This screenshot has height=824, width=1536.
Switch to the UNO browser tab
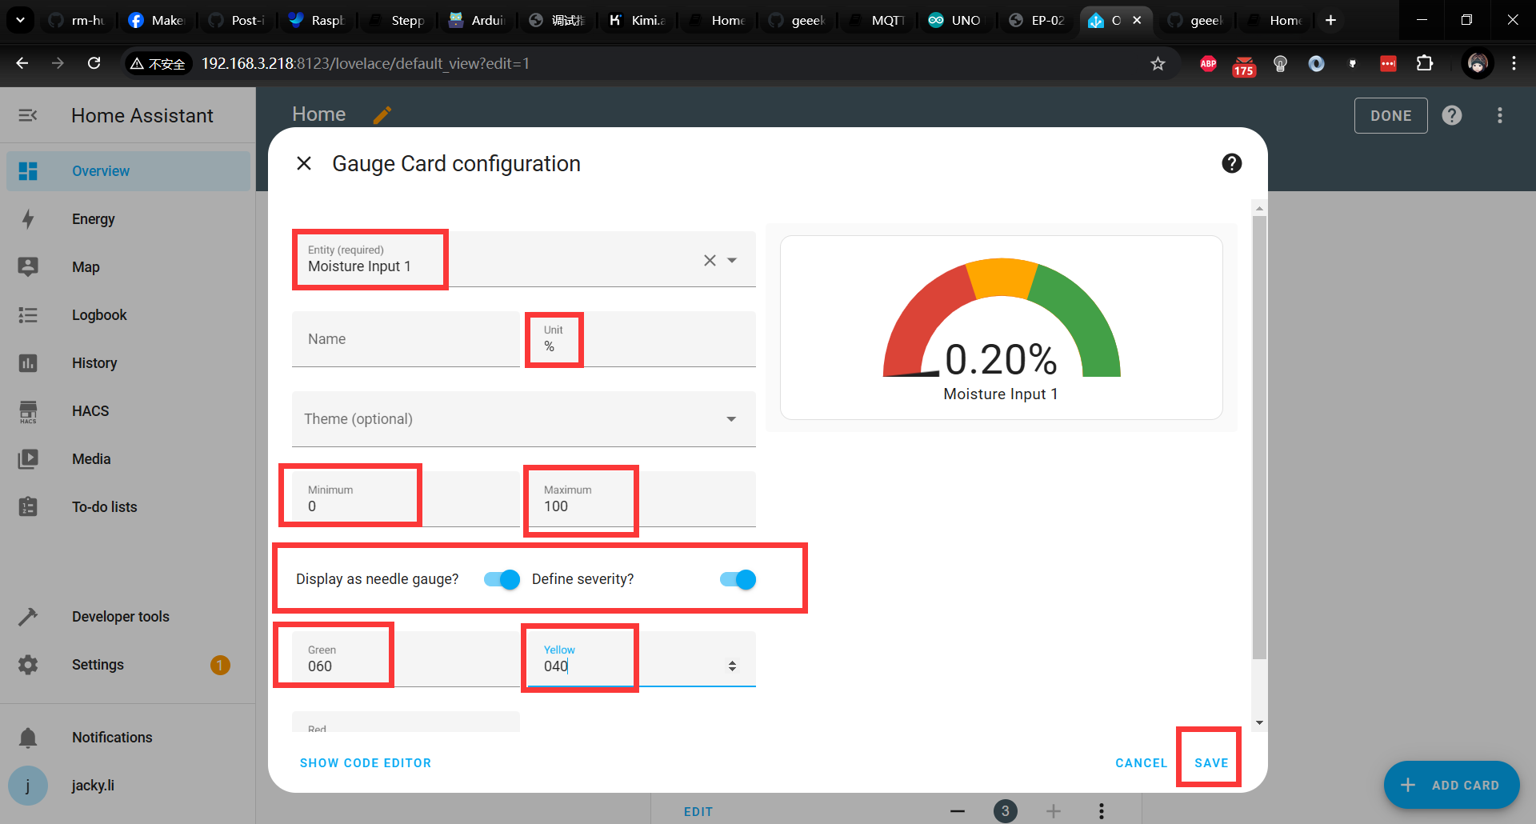[955, 20]
